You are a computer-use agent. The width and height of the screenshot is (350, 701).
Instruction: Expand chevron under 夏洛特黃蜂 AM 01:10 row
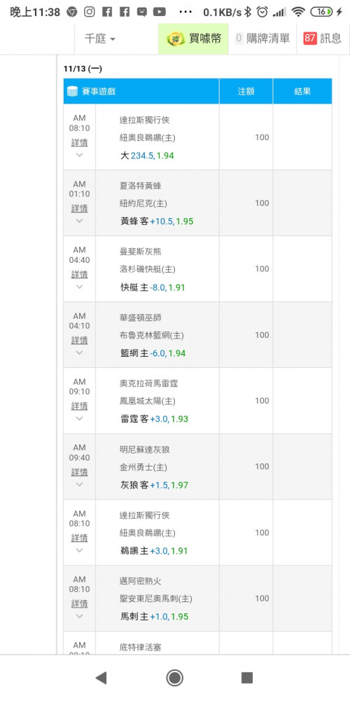click(x=80, y=221)
